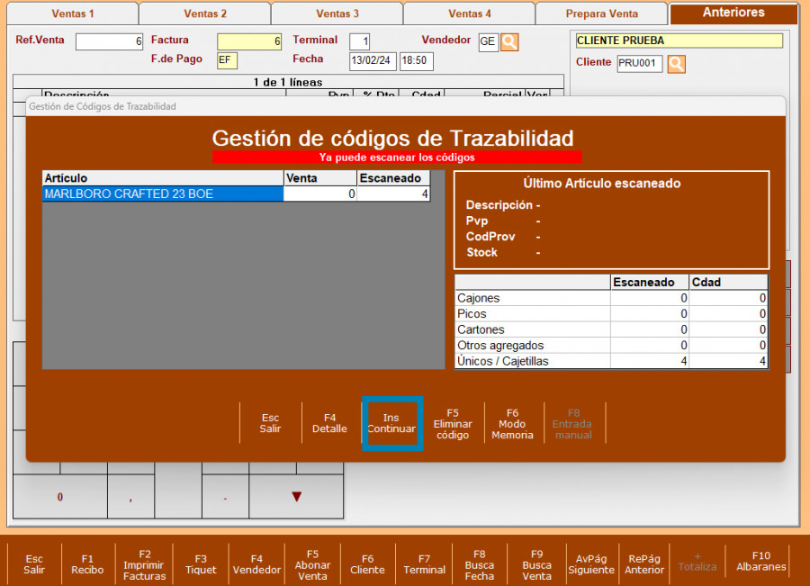The height and width of the screenshot is (586, 810).
Task: Click the Fecha date field
Action: click(373, 61)
